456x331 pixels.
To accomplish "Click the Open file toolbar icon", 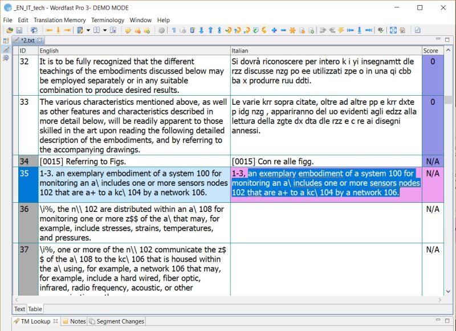I will tap(10, 30).
